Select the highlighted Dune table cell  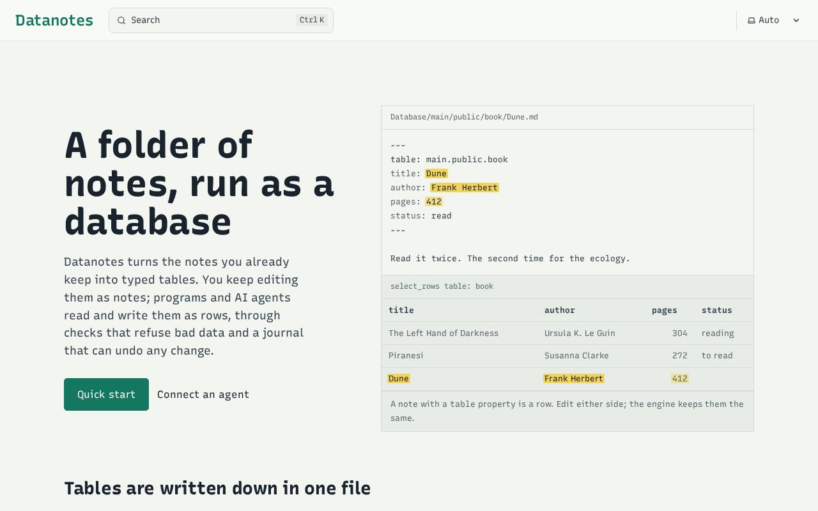(x=398, y=379)
